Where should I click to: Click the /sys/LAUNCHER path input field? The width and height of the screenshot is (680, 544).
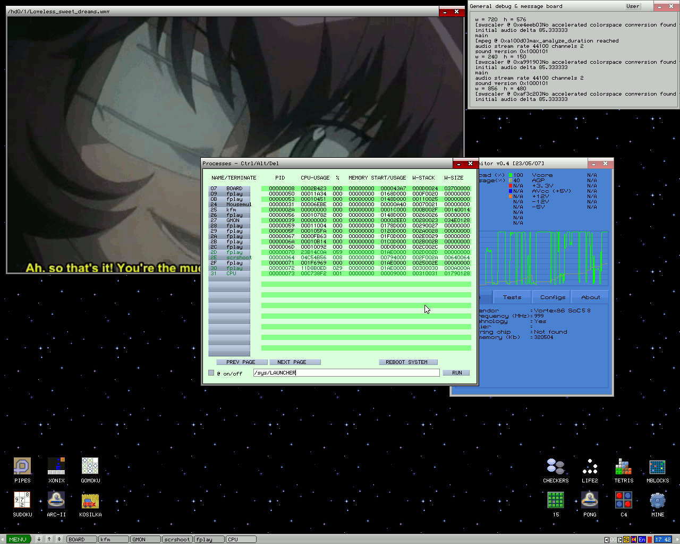[x=346, y=373]
